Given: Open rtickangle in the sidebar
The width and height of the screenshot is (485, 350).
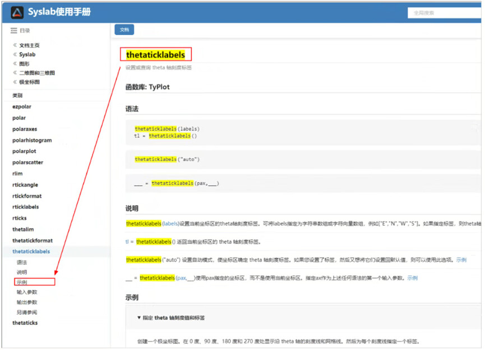Looking at the screenshot, I should click(25, 185).
